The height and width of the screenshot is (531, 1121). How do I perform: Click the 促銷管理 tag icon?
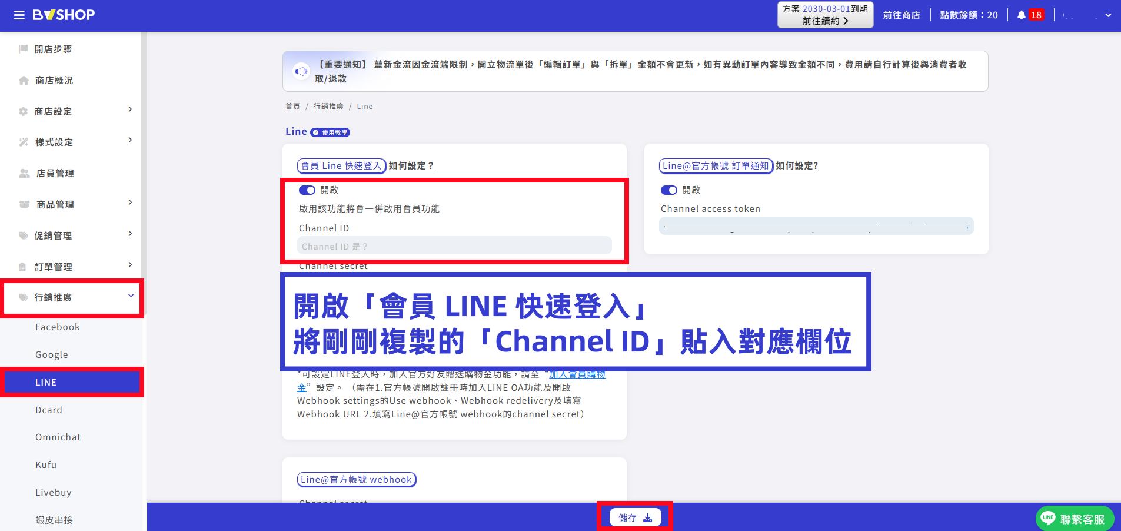click(x=24, y=235)
